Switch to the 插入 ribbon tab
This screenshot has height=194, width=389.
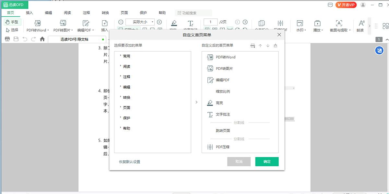(29, 13)
